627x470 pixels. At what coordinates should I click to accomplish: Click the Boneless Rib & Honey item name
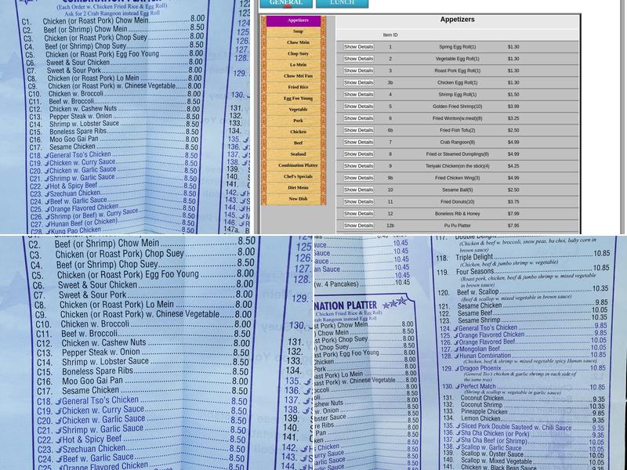[x=458, y=214]
